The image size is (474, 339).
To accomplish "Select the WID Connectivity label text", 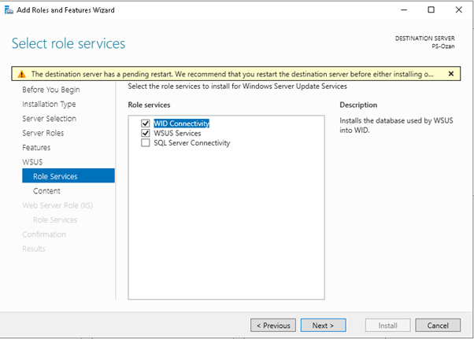I will coord(181,123).
